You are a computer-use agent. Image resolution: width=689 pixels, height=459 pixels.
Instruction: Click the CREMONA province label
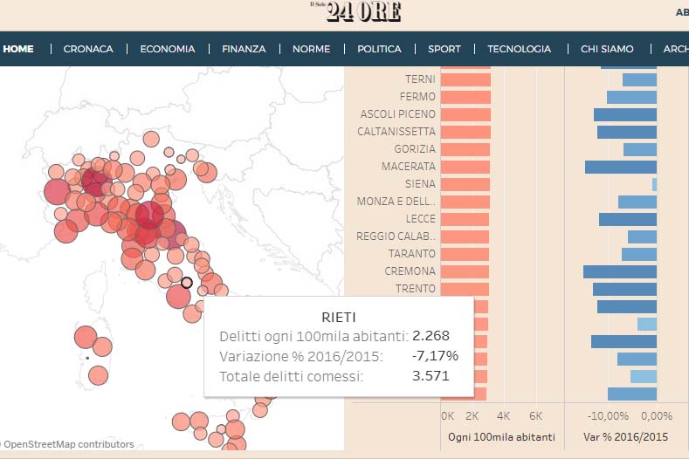[410, 271]
